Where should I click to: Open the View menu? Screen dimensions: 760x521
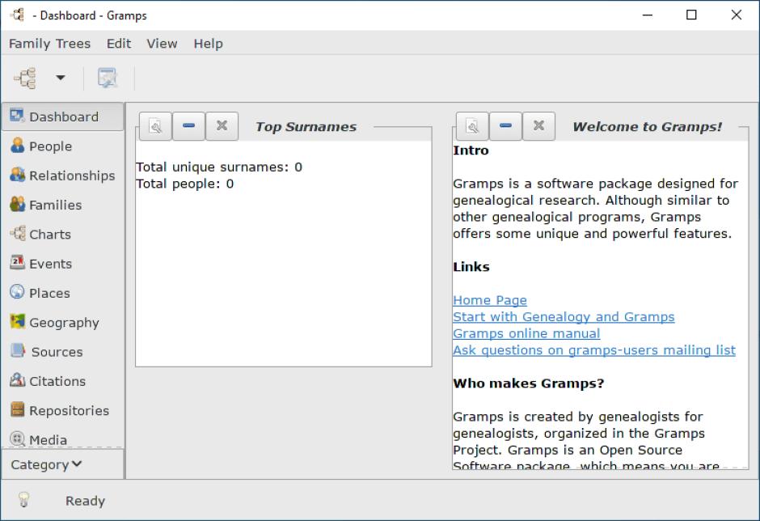pyautogui.click(x=162, y=44)
